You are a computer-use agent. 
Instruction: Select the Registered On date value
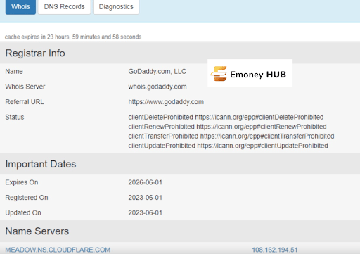click(146, 198)
